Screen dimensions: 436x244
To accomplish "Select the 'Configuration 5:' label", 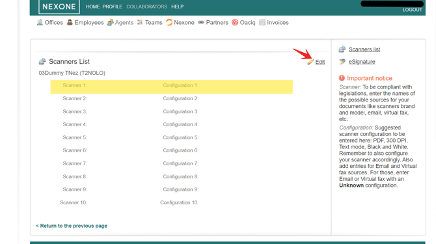I will coord(180,137).
